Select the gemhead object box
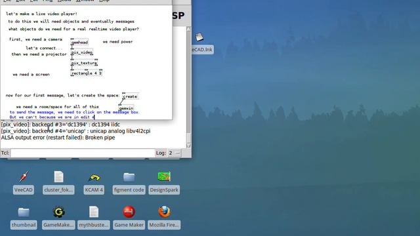This screenshot has height=236, width=420. click(x=79, y=42)
